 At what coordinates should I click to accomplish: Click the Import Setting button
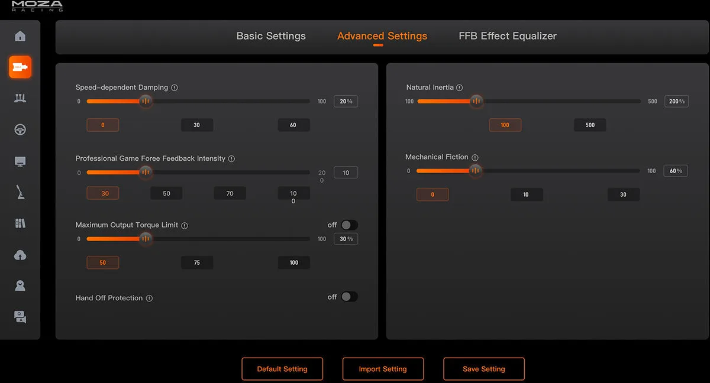(383, 369)
